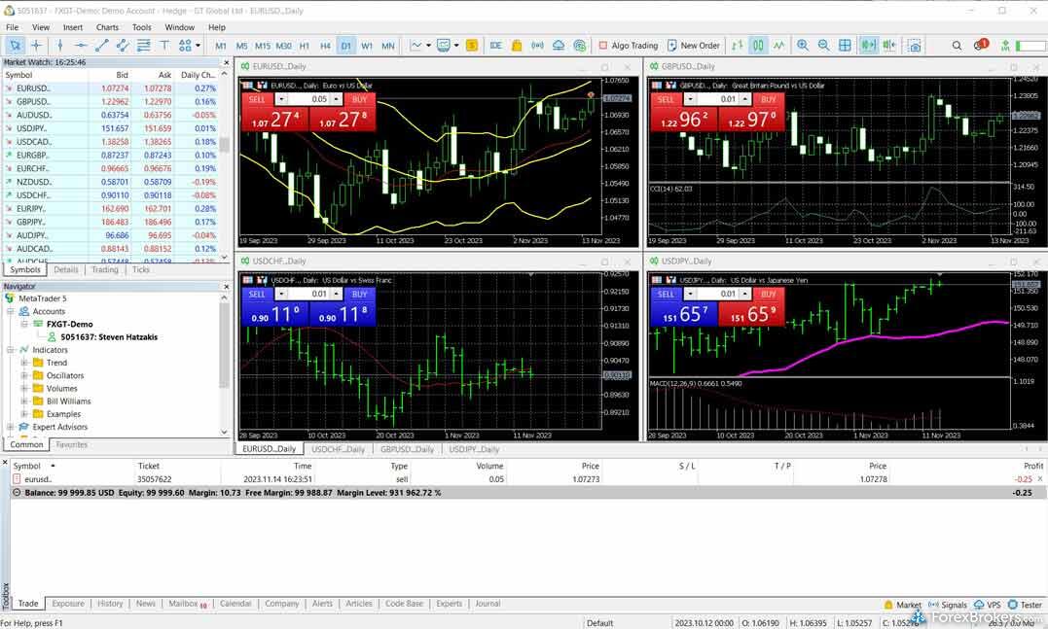Open the File menu
Screen dimensions: 1048x629
[x=12, y=27]
